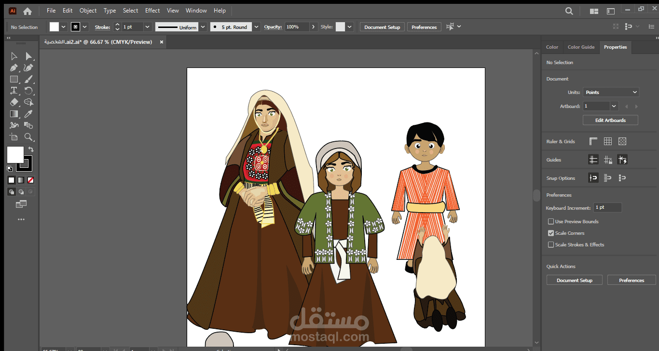
Task: Click Preferences under Quick Actions
Action: [x=632, y=280]
